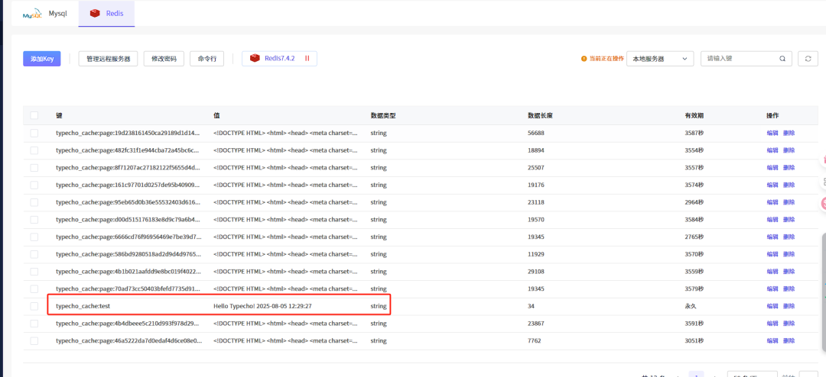The height and width of the screenshot is (377, 826).
Task: Click the 当前正在操作 label
Action: (606, 59)
